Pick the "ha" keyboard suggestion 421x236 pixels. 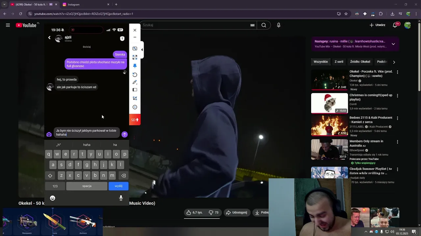point(115,145)
